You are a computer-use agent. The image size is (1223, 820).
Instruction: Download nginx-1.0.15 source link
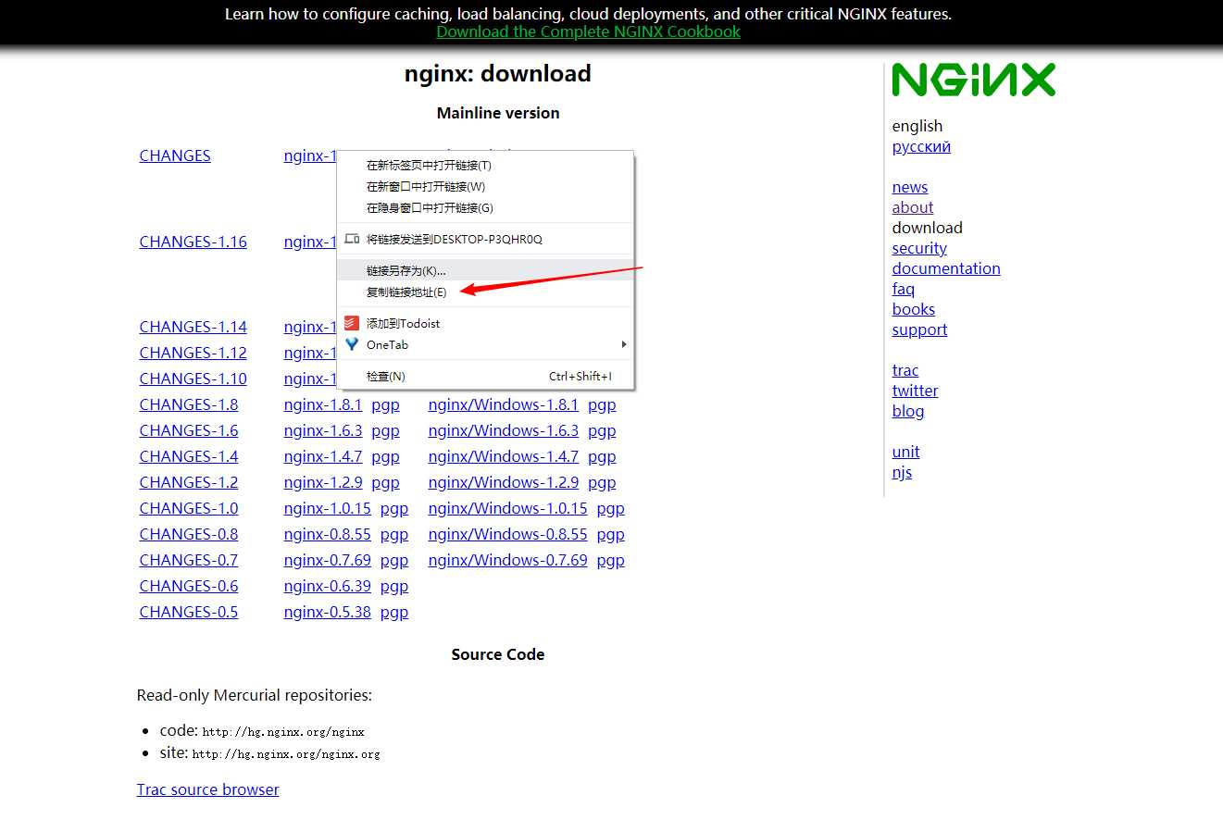point(328,508)
